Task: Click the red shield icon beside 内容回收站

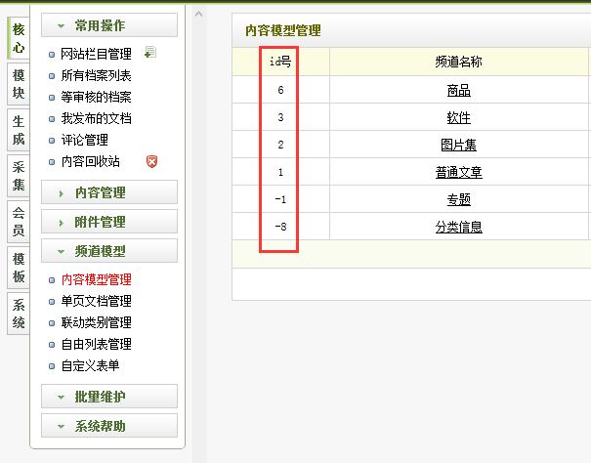Action: [x=151, y=161]
